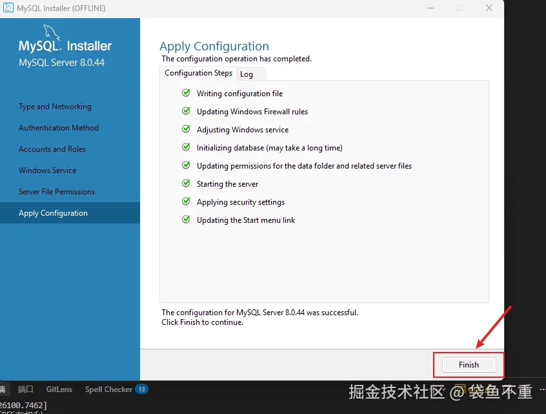The image size is (546, 414).
Task: Click 'Updating the Start menu link' text
Action: (246, 220)
